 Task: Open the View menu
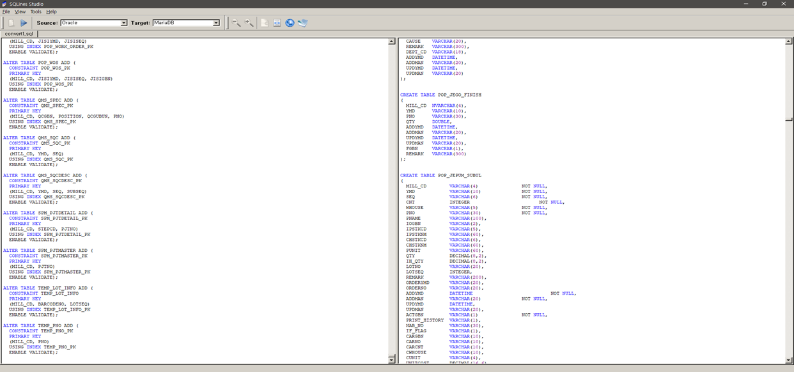pyautogui.click(x=20, y=12)
